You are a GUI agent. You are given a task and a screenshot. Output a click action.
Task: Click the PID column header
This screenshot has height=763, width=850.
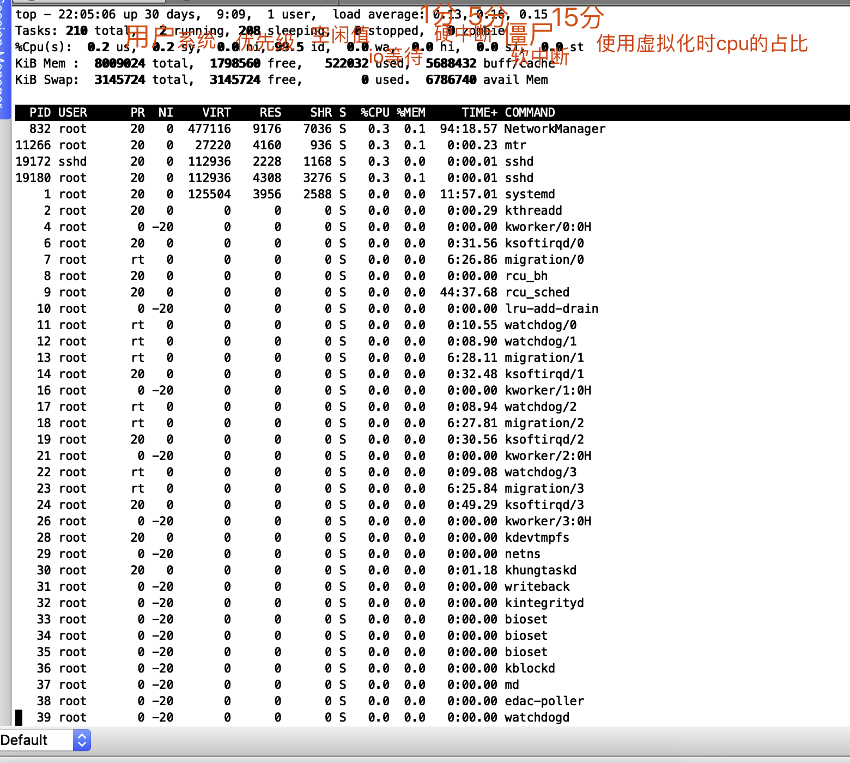pyautogui.click(x=40, y=112)
